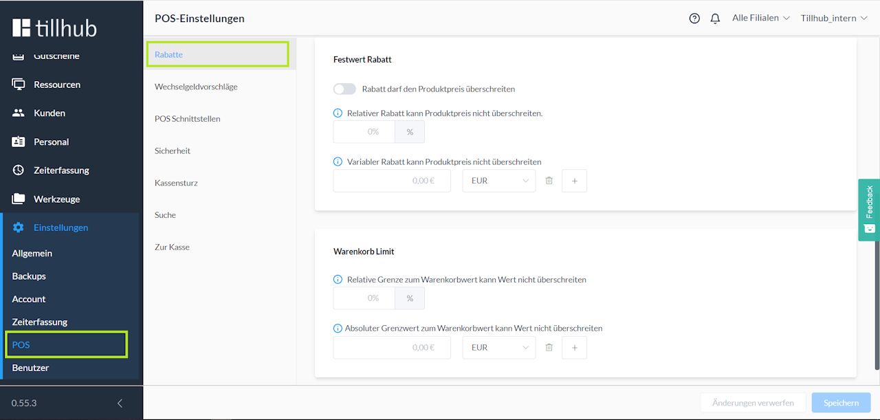
Task: Collapse the sidebar with chevron arrow
Action: (x=120, y=404)
